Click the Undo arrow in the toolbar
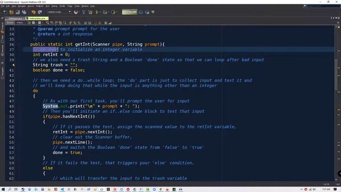 click(x=33, y=12)
